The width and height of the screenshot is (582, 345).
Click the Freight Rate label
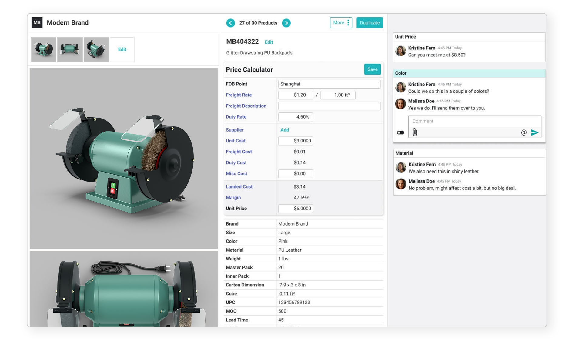click(x=239, y=95)
